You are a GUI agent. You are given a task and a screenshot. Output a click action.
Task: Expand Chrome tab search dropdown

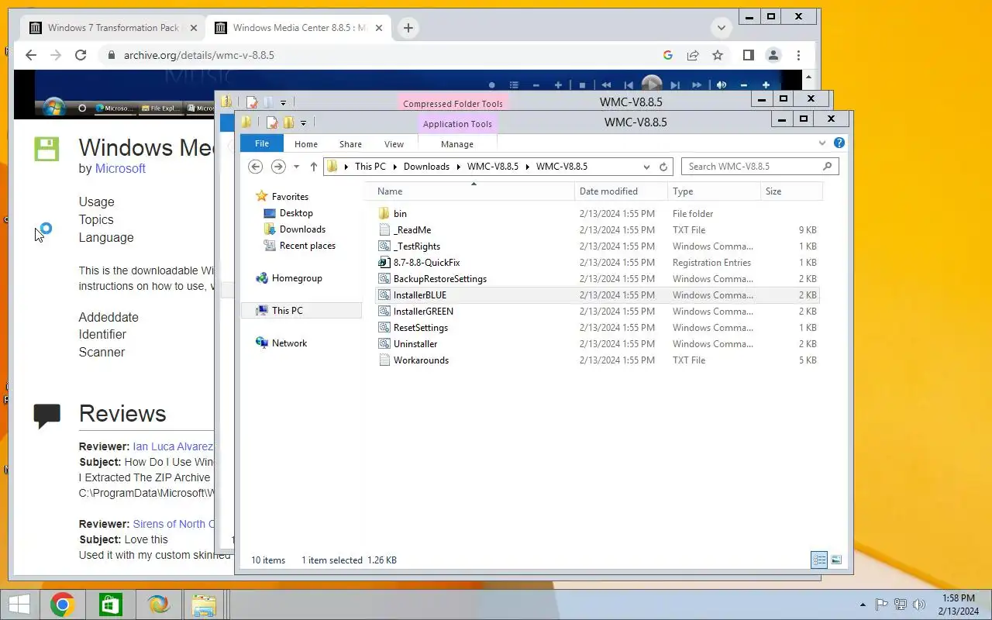point(722,28)
